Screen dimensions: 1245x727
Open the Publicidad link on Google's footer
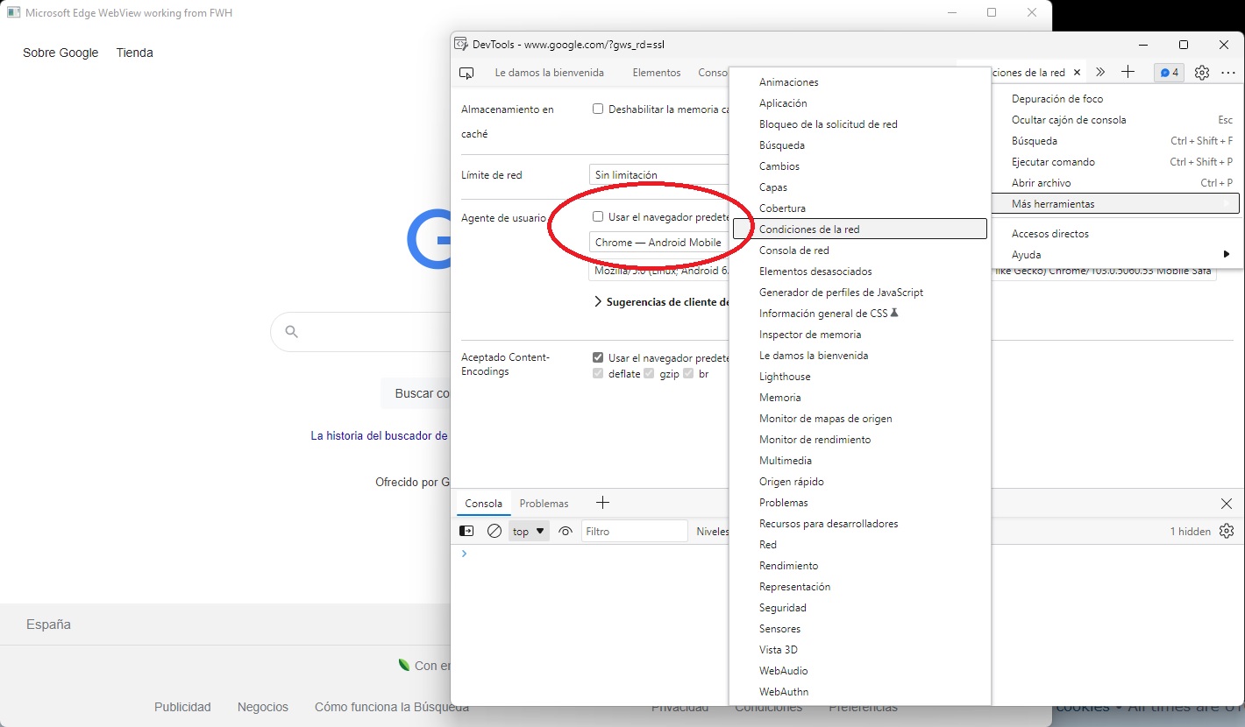tap(182, 707)
